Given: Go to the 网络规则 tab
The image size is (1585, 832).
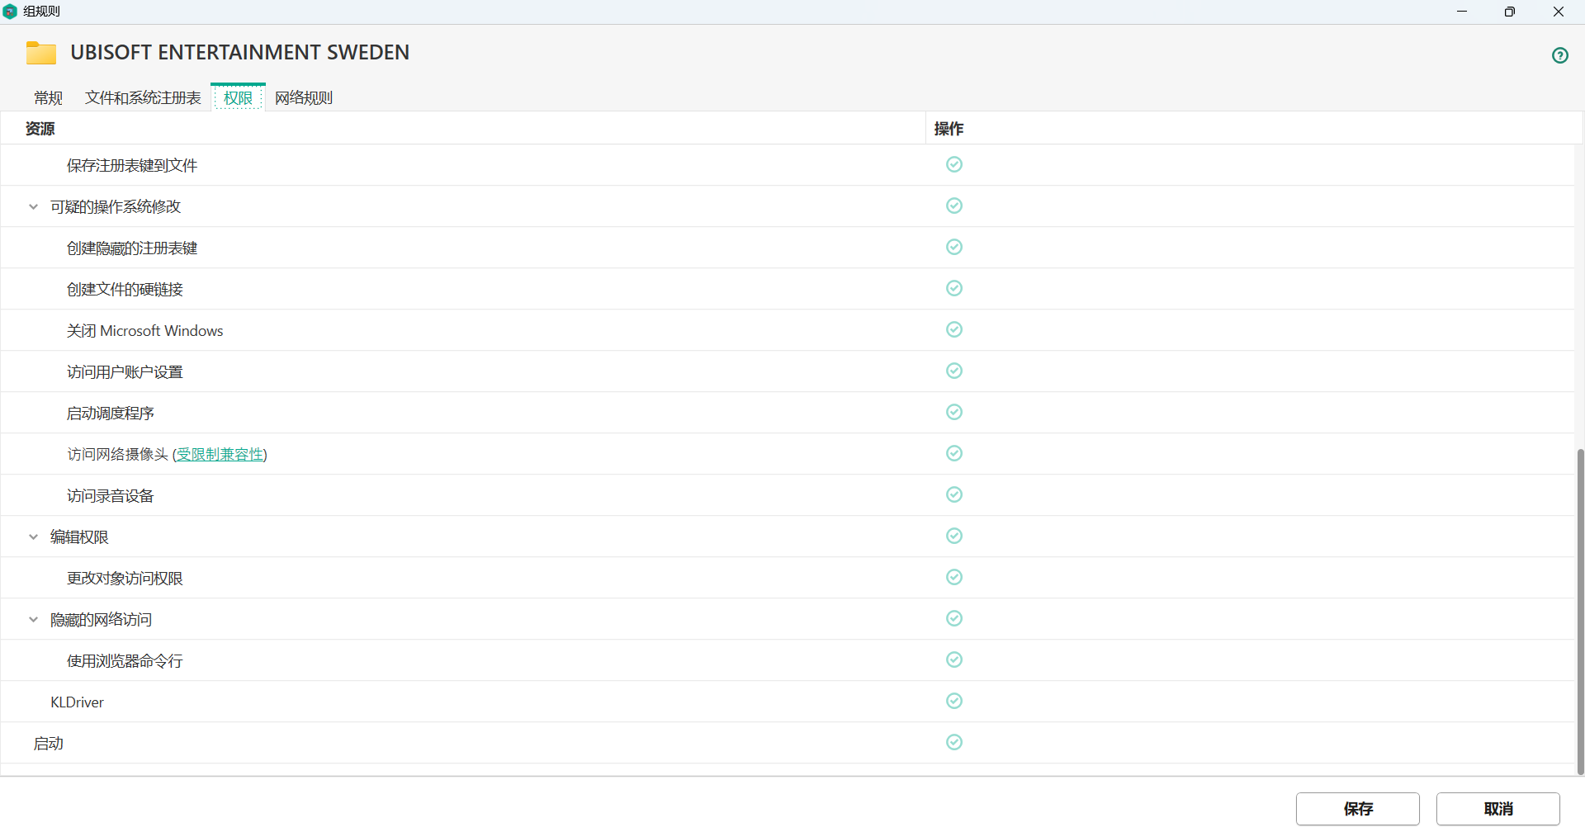Looking at the screenshot, I should pos(304,98).
